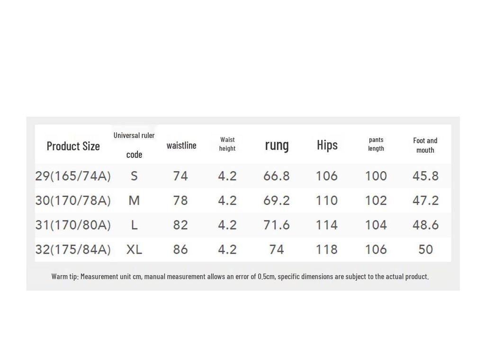Click the Hips column header

click(327, 145)
